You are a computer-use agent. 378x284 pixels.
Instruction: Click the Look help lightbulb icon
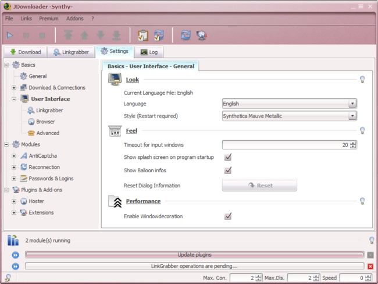click(x=362, y=79)
